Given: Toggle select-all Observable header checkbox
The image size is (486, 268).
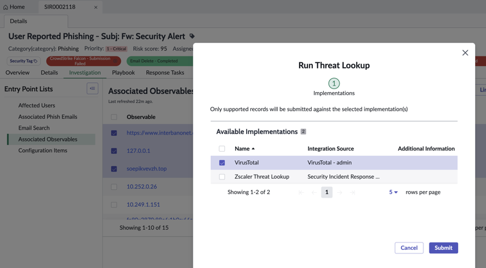Looking at the screenshot, I should click(114, 117).
